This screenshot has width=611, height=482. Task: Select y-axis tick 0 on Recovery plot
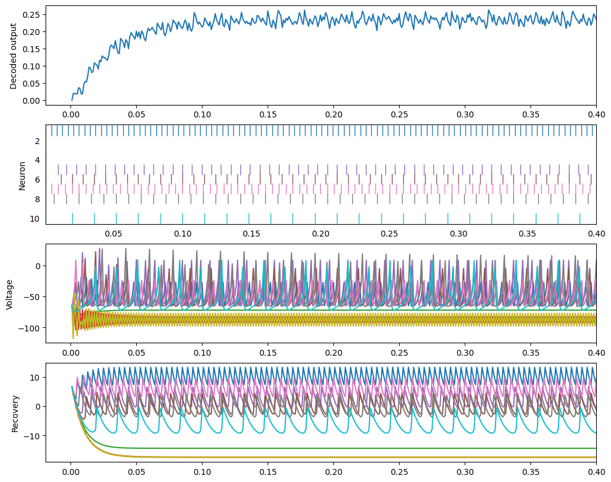pyautogui.click(x=38, y=407)
